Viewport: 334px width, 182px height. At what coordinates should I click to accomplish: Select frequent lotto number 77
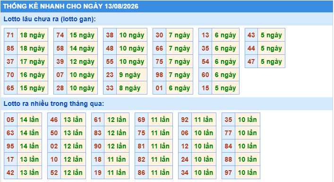point(228,133)
